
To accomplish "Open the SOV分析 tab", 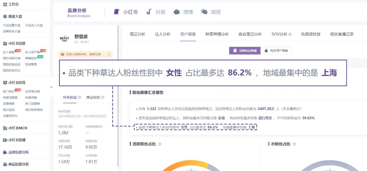I will (x=279, y=34).
